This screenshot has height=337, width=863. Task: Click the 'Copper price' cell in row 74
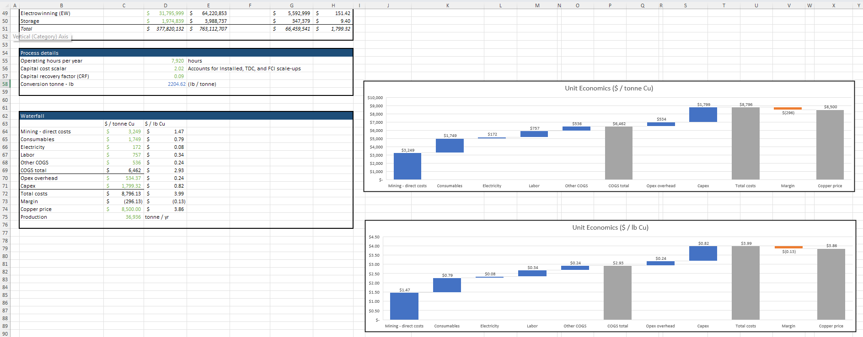pyautogui.click(x=61, y=209)
